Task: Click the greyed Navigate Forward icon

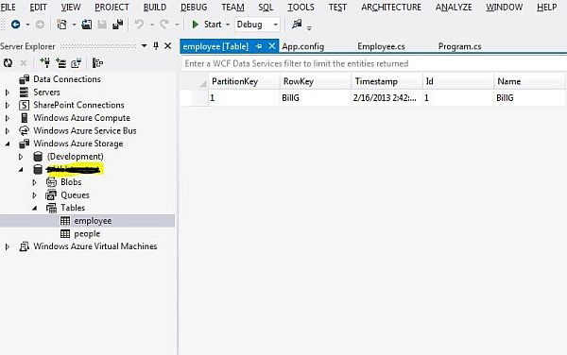Action: (40, 25)
